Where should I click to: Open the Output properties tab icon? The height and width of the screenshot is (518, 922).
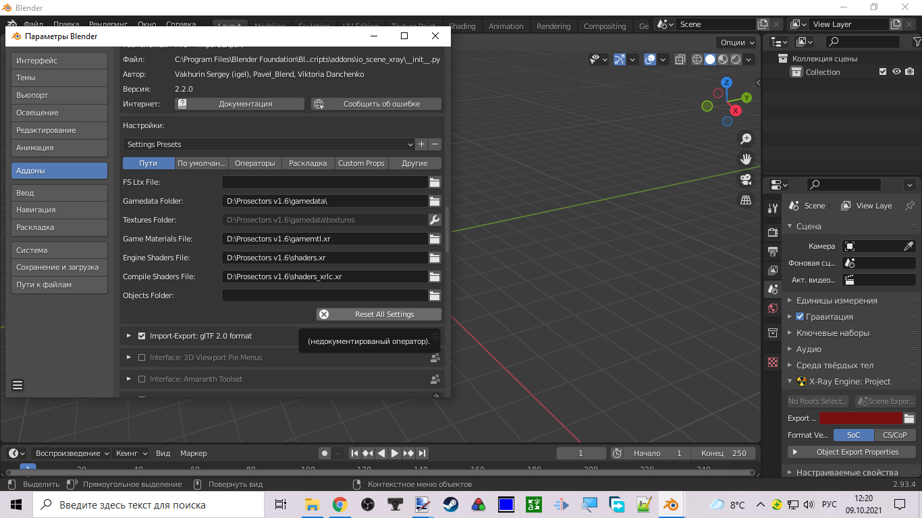click(x=773, y=251)
